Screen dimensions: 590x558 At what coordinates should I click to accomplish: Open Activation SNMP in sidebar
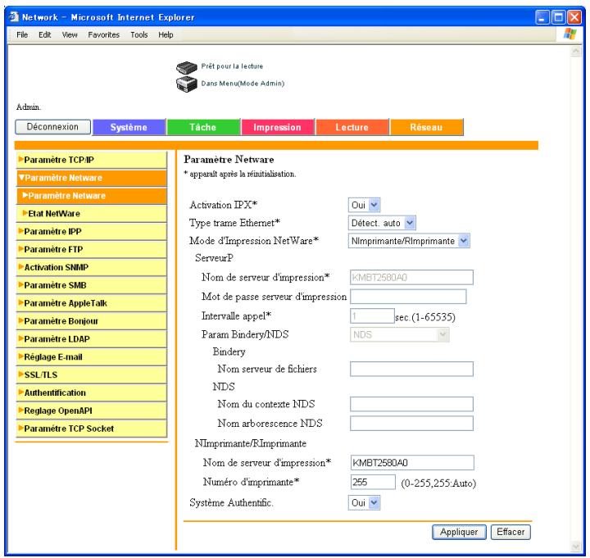click(x=92, y=267)
